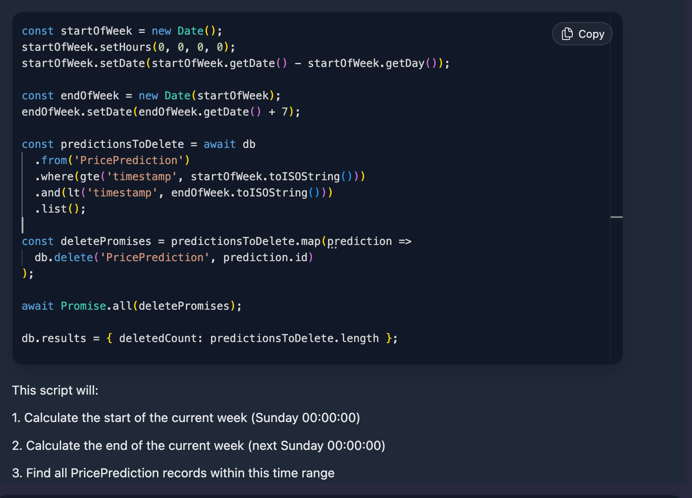Click the 'predictionsToDelete' variable declaration line
Image resolution: width=692 pixels, height=498 pixels.
[x=138, y=144]
